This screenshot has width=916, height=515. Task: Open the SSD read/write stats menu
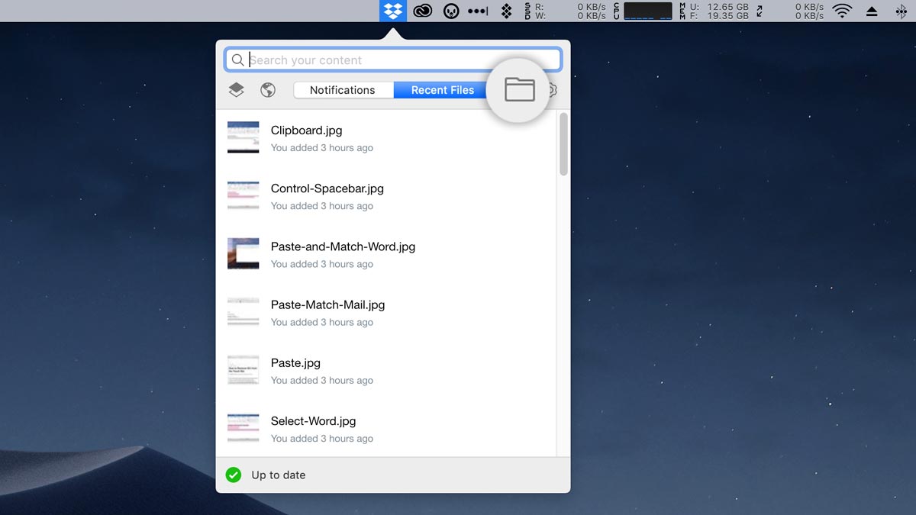point(565,11)
